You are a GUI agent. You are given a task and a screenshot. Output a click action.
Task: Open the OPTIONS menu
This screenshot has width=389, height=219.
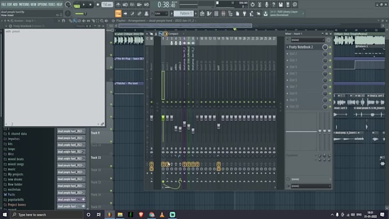(42, 5)
